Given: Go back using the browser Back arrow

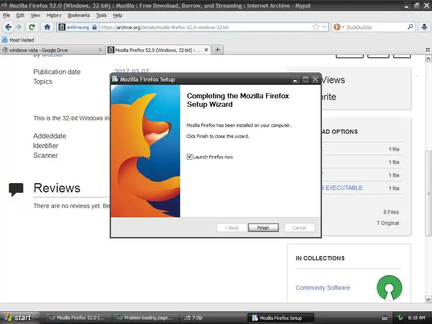Looking at the screenshot, I should coord(8,27).
